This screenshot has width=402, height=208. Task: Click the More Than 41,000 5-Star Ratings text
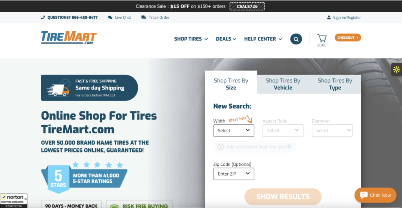tap(96, 178)
